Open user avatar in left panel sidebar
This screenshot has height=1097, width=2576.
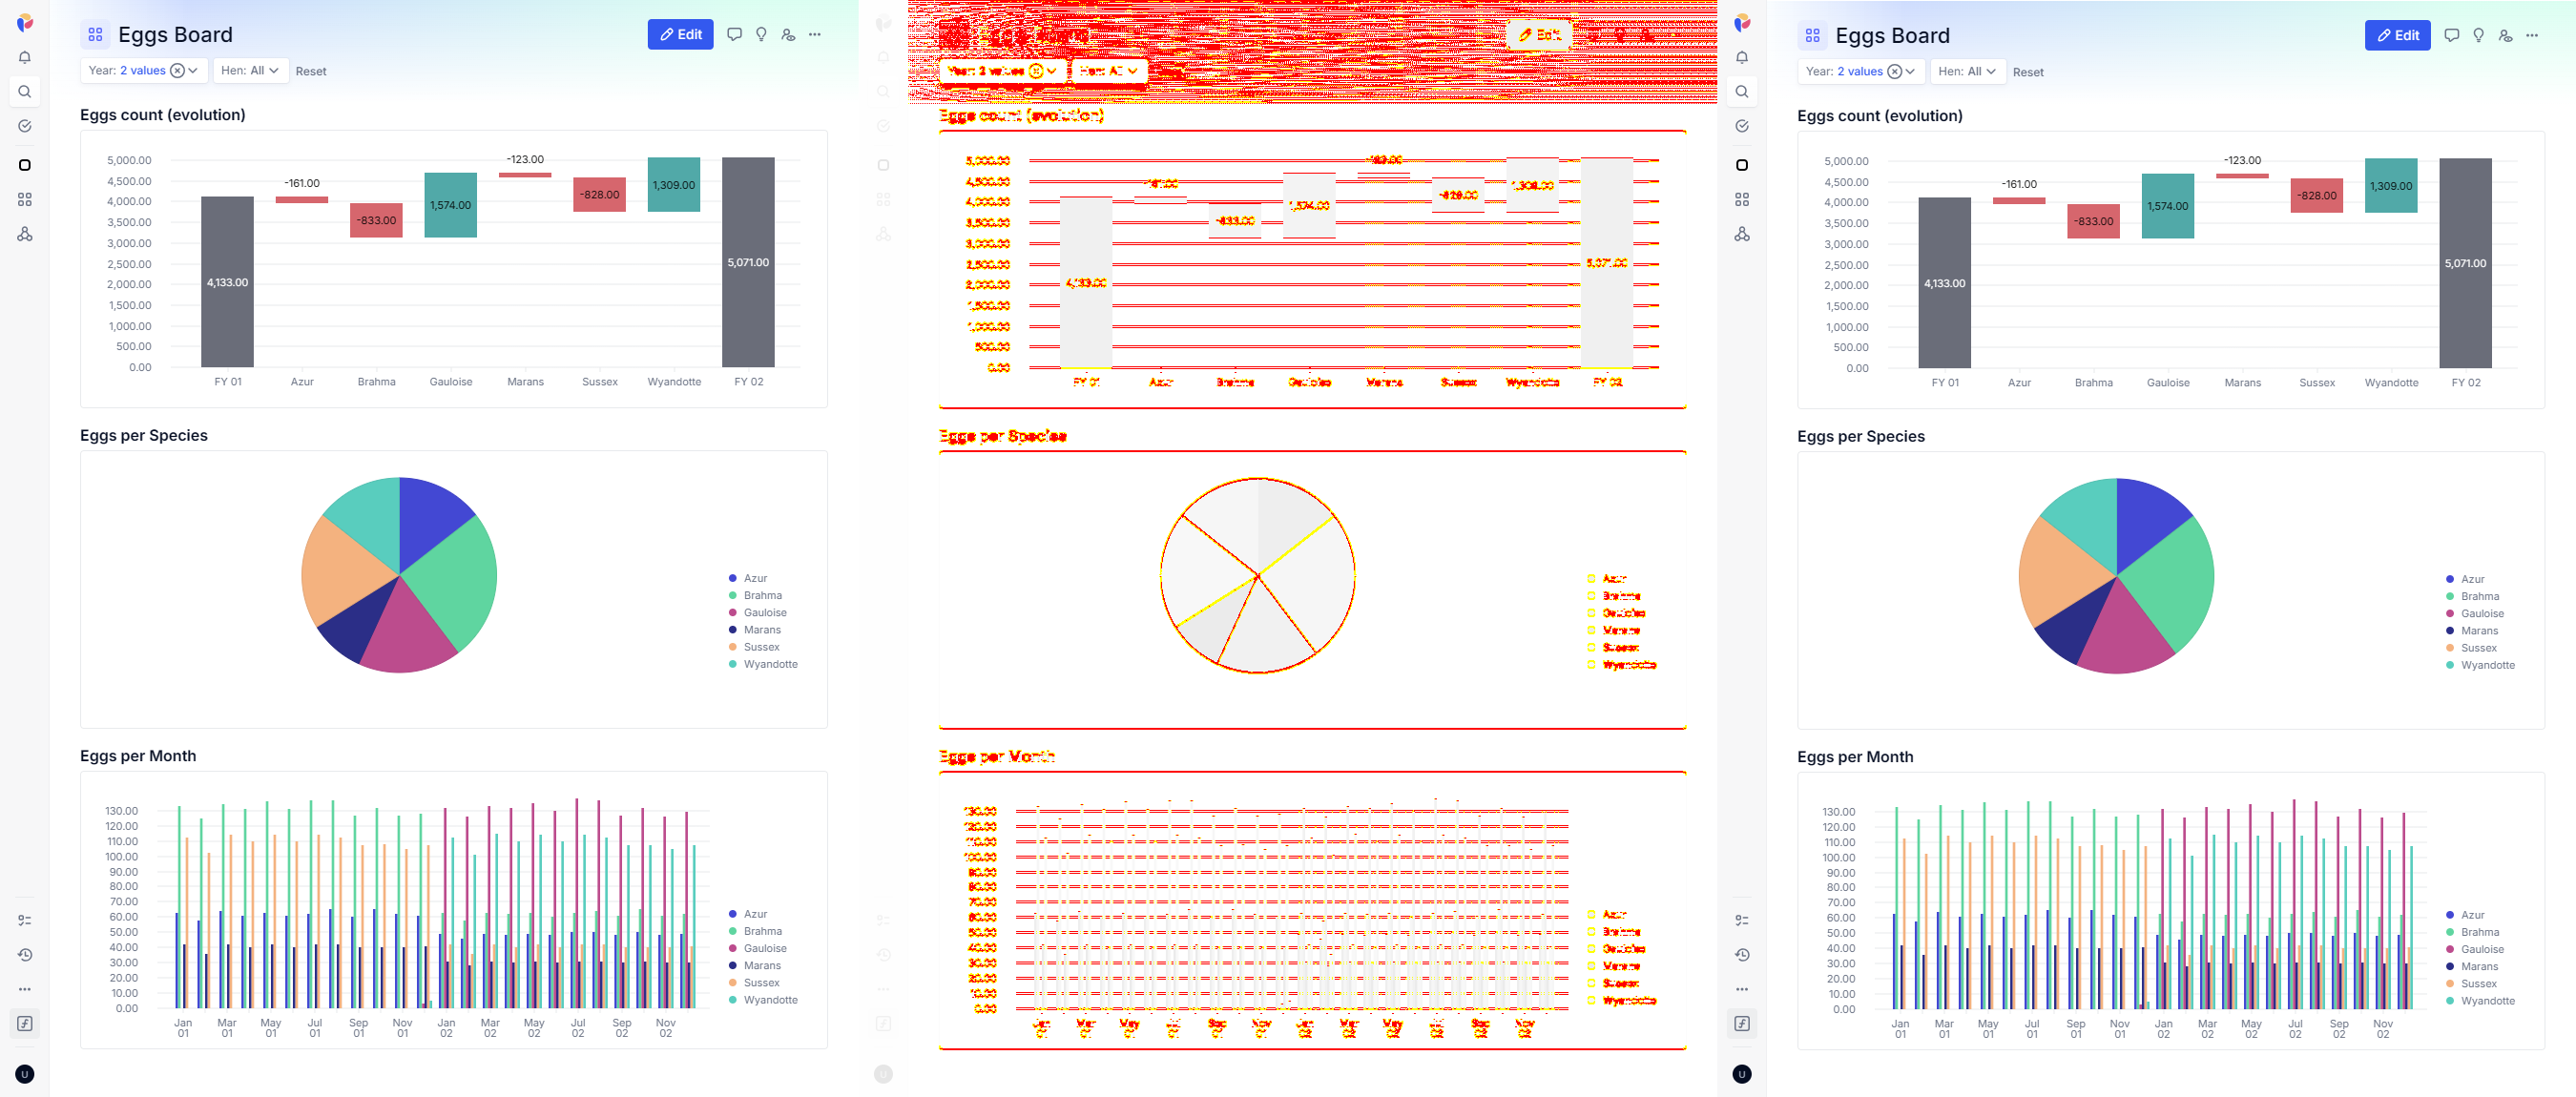[x=25, y=1074]
